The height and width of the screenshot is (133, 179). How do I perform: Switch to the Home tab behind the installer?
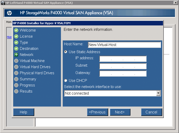pos(9,22)
